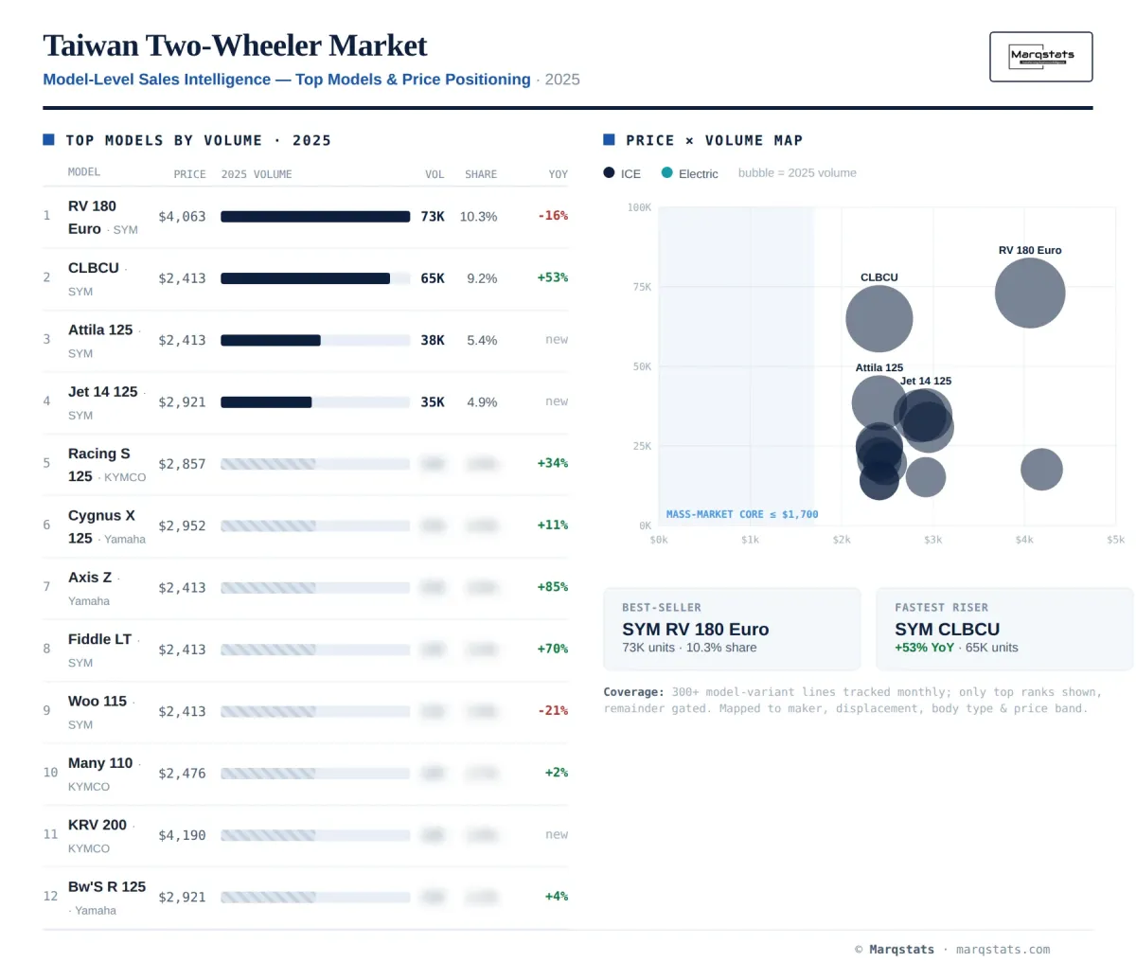Image resolution: width=1136 pixels, height=980 pixels.
Task: Click the $2,857 price value
Action: click(182, 464)
